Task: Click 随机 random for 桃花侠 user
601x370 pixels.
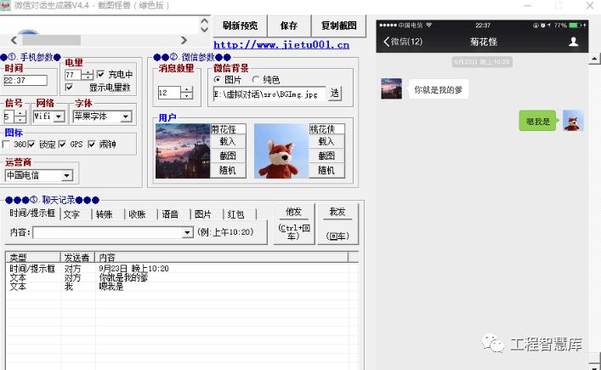Action: tap(326, 170)
